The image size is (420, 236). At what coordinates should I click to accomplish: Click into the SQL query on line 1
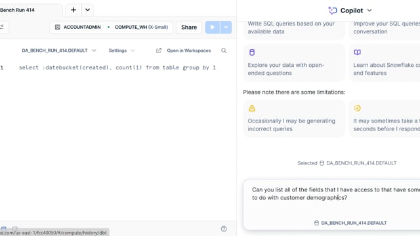tap(117, 68)
